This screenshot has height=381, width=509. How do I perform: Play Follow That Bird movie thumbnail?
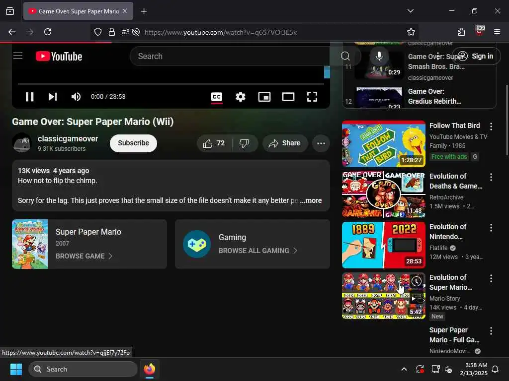384,144
